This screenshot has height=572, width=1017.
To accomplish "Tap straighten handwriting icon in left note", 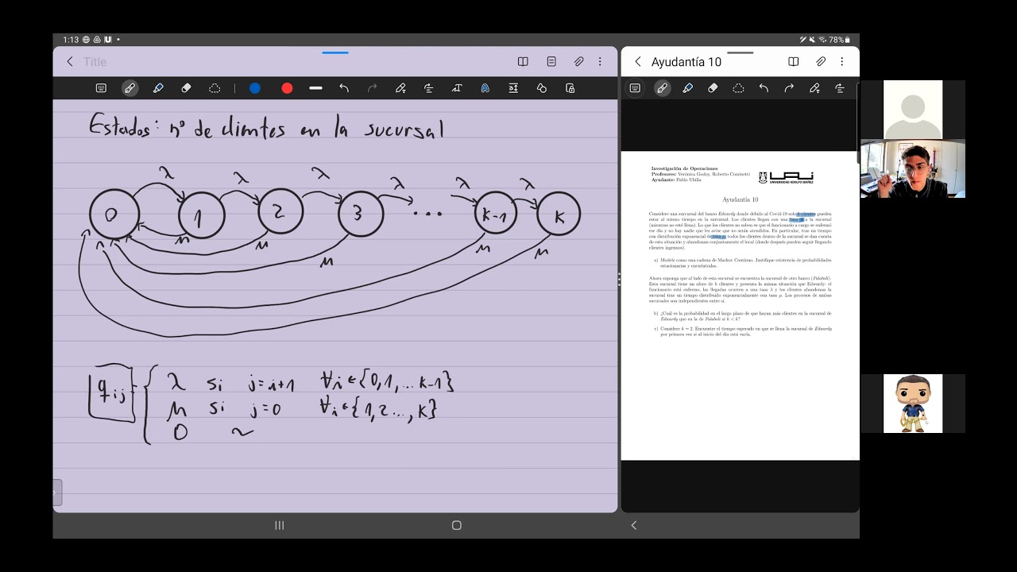I will [x=429, y=88].
